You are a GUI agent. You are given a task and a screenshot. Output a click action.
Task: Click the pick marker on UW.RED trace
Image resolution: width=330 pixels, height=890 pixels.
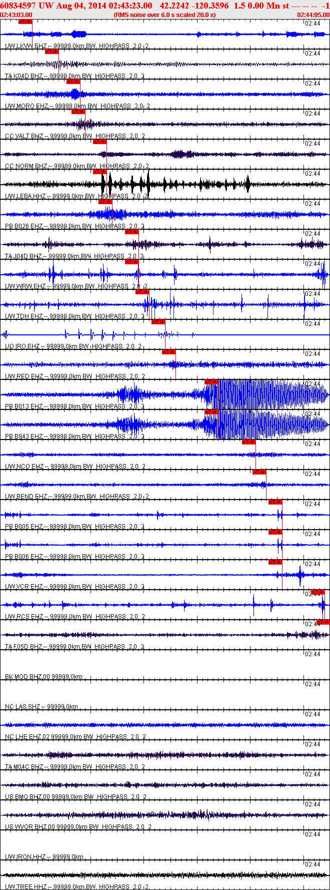(168, 352)
